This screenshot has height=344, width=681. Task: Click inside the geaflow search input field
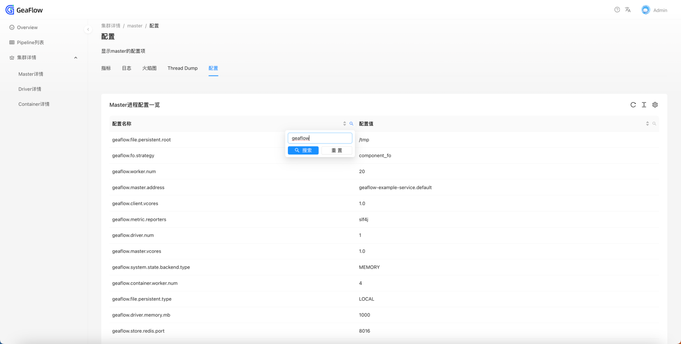pyautogui.click(x=320, y=138)
